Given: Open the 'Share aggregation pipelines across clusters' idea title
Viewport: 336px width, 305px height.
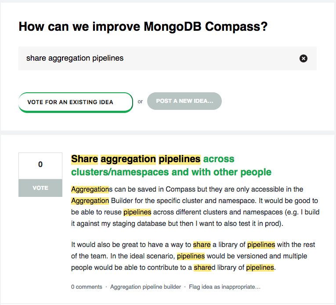Looking at the screenshot, I should pos(171,165).
